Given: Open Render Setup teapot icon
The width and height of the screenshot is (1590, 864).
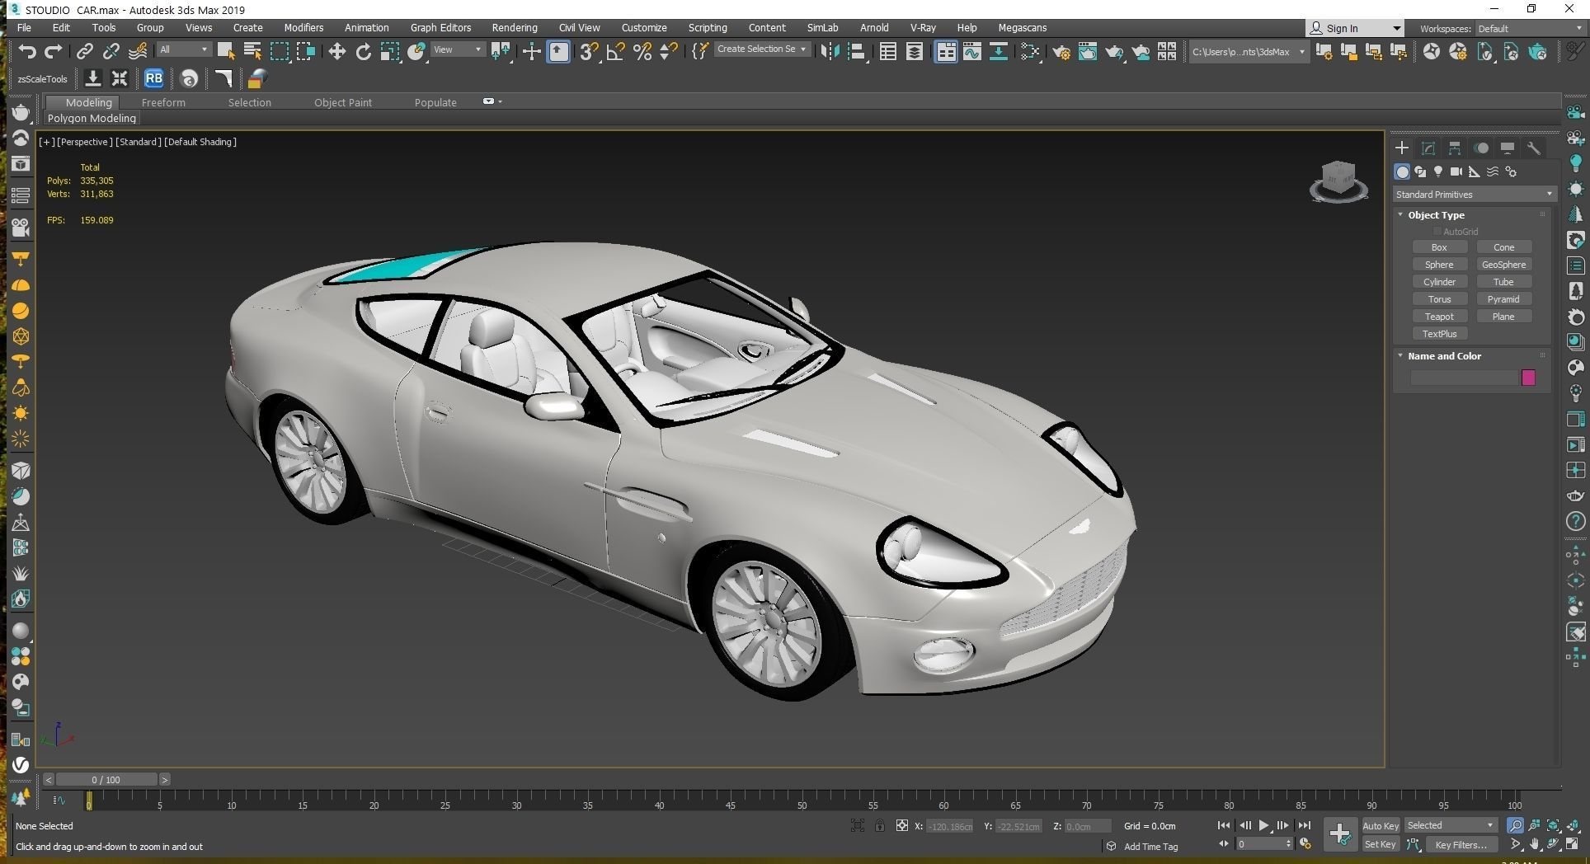Looking at the screenshot, I should point(1061,51).
